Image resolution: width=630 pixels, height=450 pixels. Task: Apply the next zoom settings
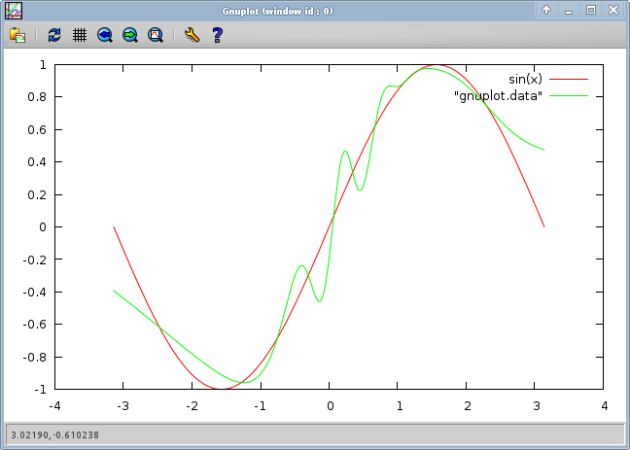pos(130,35)
